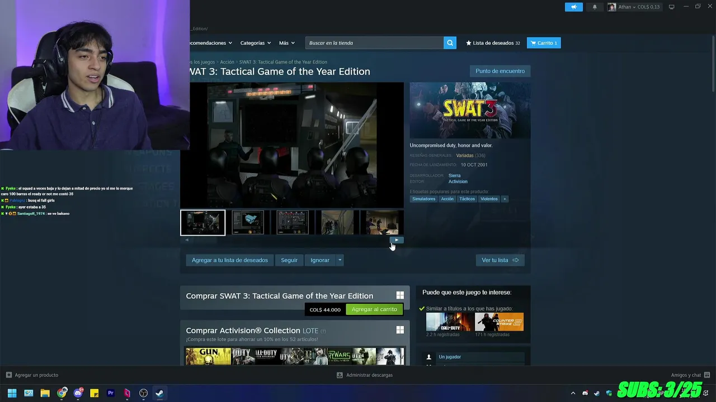Open the Categorías dropdown menu
This screenshot has width=716, height=402.
pyautogui.click(x=255, y=43)
